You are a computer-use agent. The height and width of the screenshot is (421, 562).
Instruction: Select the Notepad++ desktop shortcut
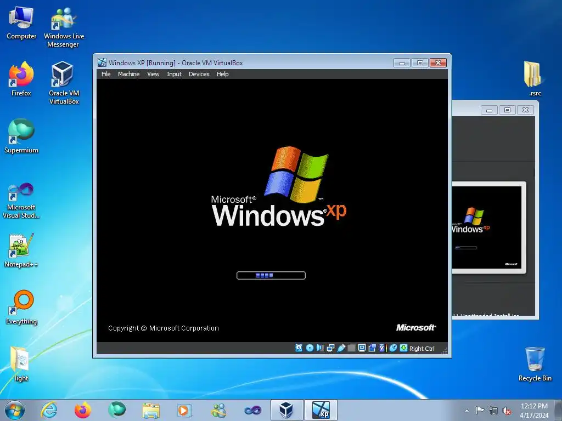(x=21, y=251)
